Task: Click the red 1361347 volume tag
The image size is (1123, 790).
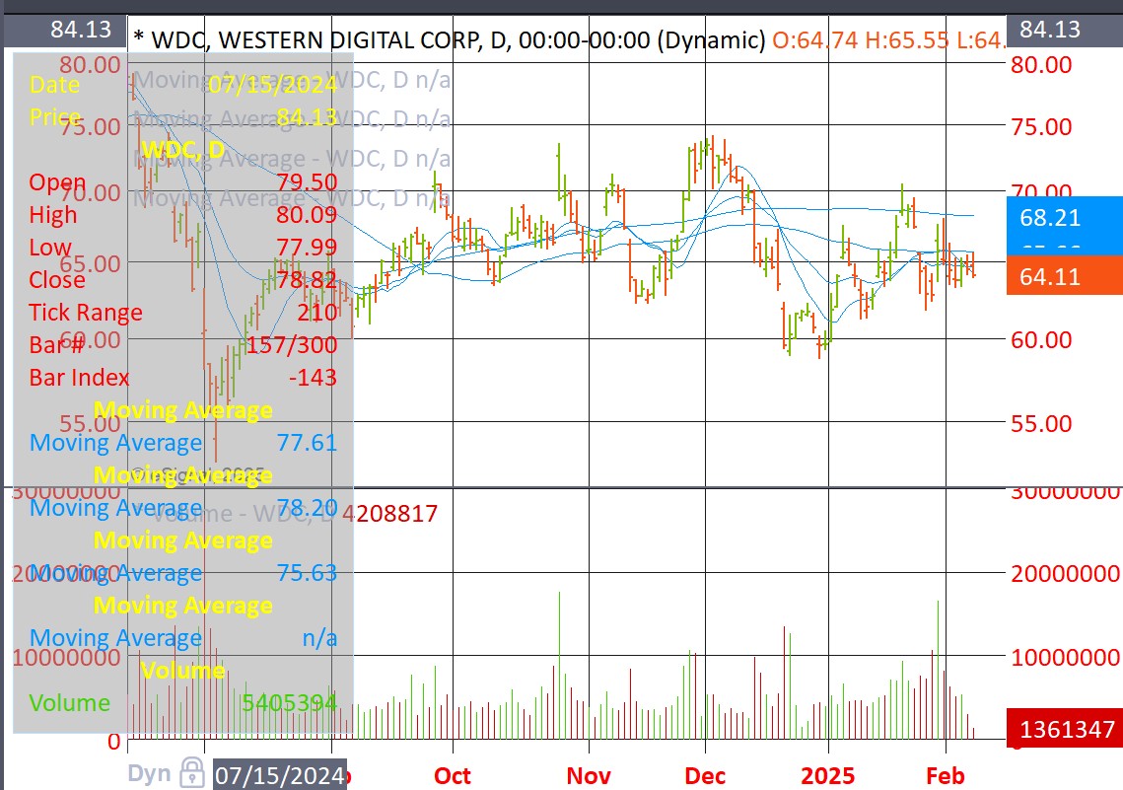Action: point(1064,729)
